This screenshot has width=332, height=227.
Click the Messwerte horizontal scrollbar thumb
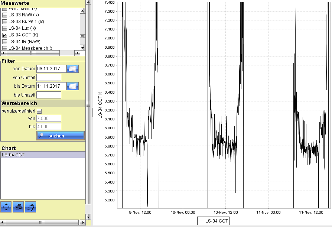(x=33, y=53)
